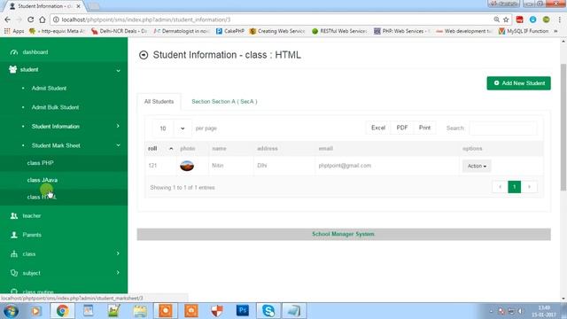This screenshot has height=319, width=567.
Task: Click the back arrow circle beside page title
Action: click(144, 55)
